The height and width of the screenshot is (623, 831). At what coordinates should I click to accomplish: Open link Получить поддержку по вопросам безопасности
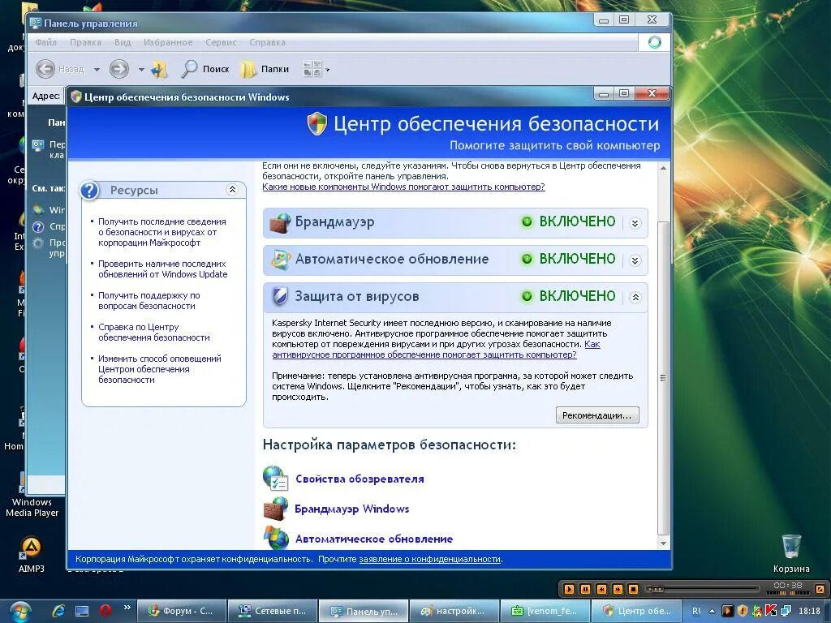tap(149, 301)
